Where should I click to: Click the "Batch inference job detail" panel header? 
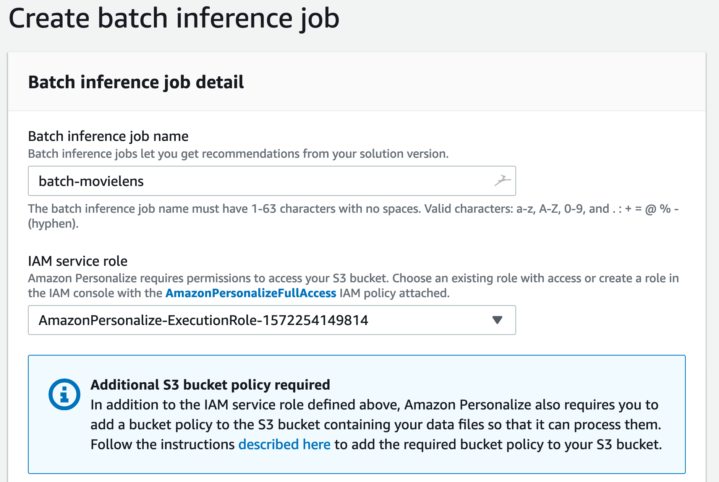pos(136,82)
